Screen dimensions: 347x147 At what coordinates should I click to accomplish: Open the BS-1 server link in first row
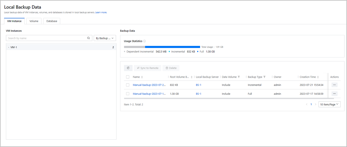click(x=198, y=85)
